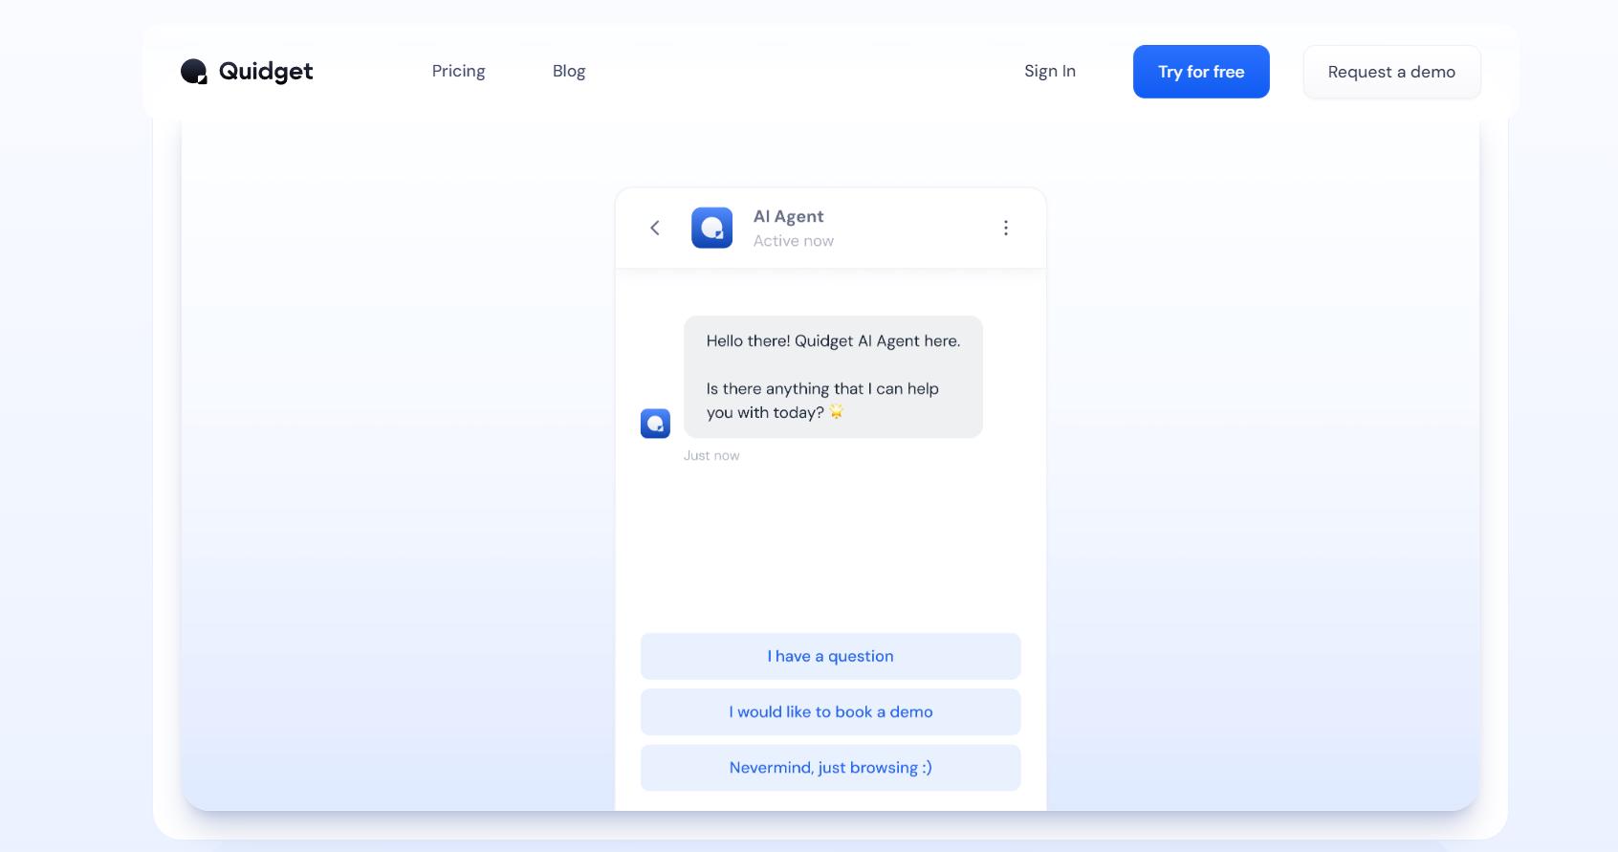Click the Quidget brand name text
Image resolution: width=1618 pixels, height=852 pixels.
[266, 72]
